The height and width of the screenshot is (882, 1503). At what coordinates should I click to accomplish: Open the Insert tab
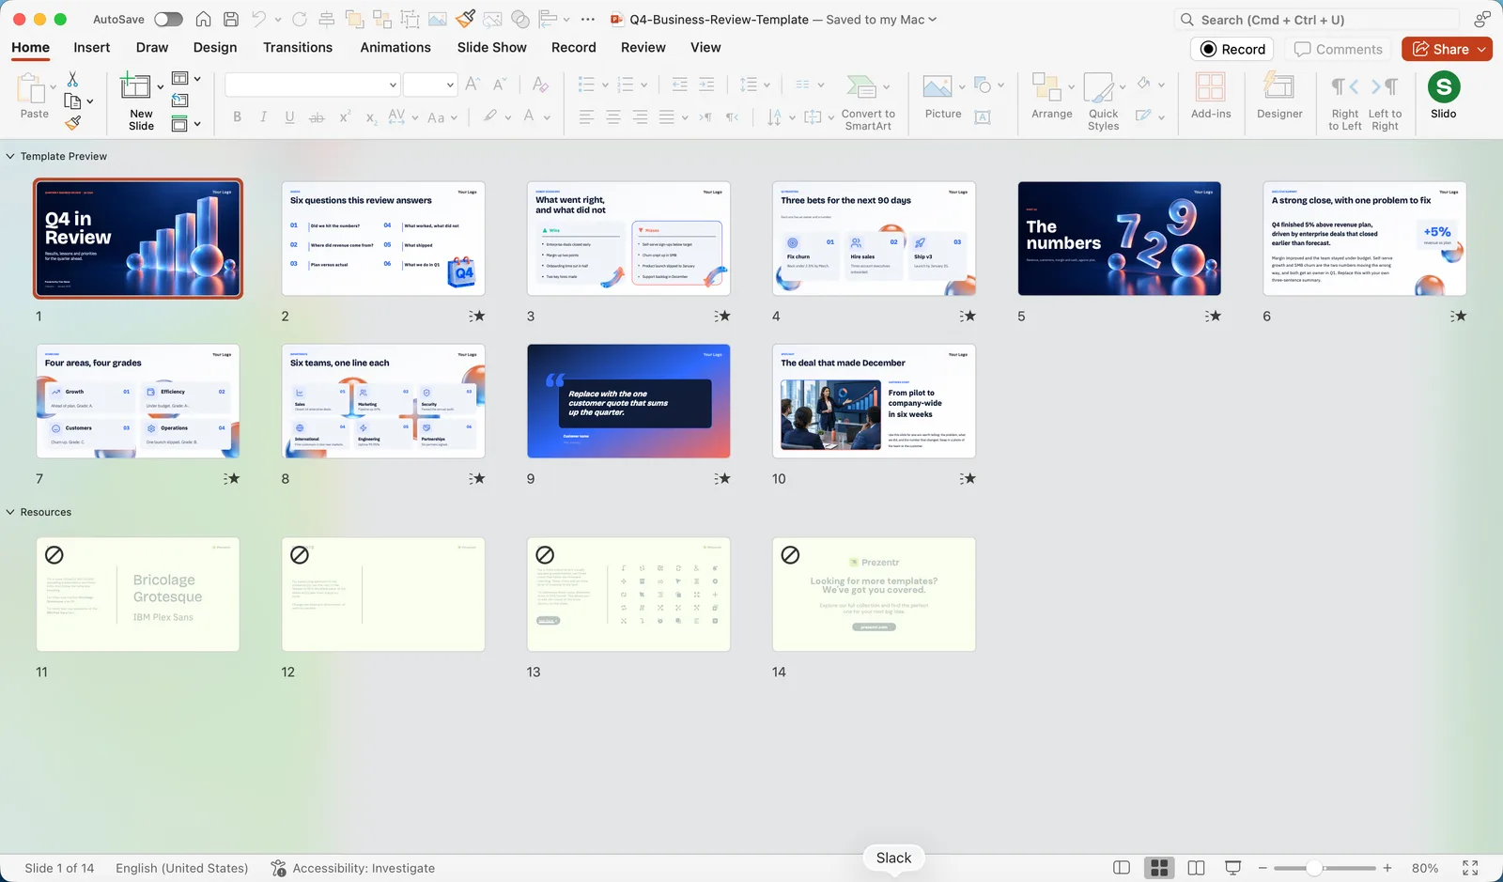92,47
